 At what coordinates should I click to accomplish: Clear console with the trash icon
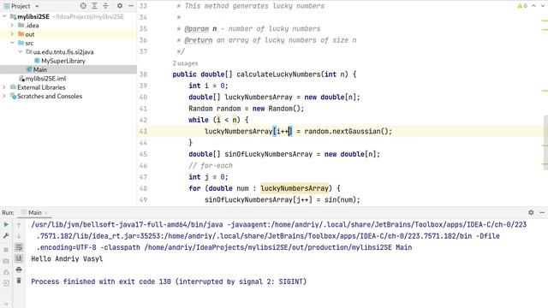[x=19, y=281]
